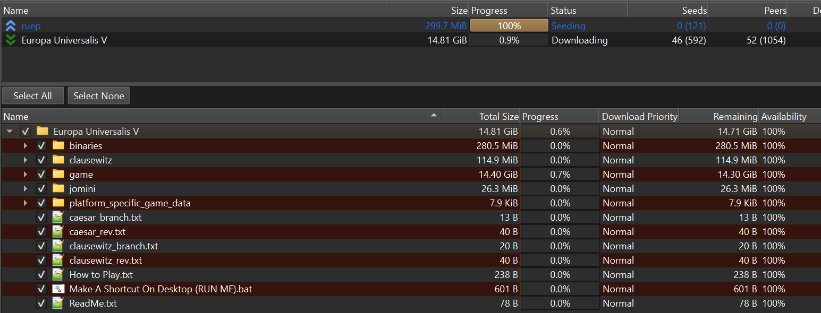Click the 0.7% progress bar of game folder
Screen dimensions: 821x313
click(x=560, y=174)
